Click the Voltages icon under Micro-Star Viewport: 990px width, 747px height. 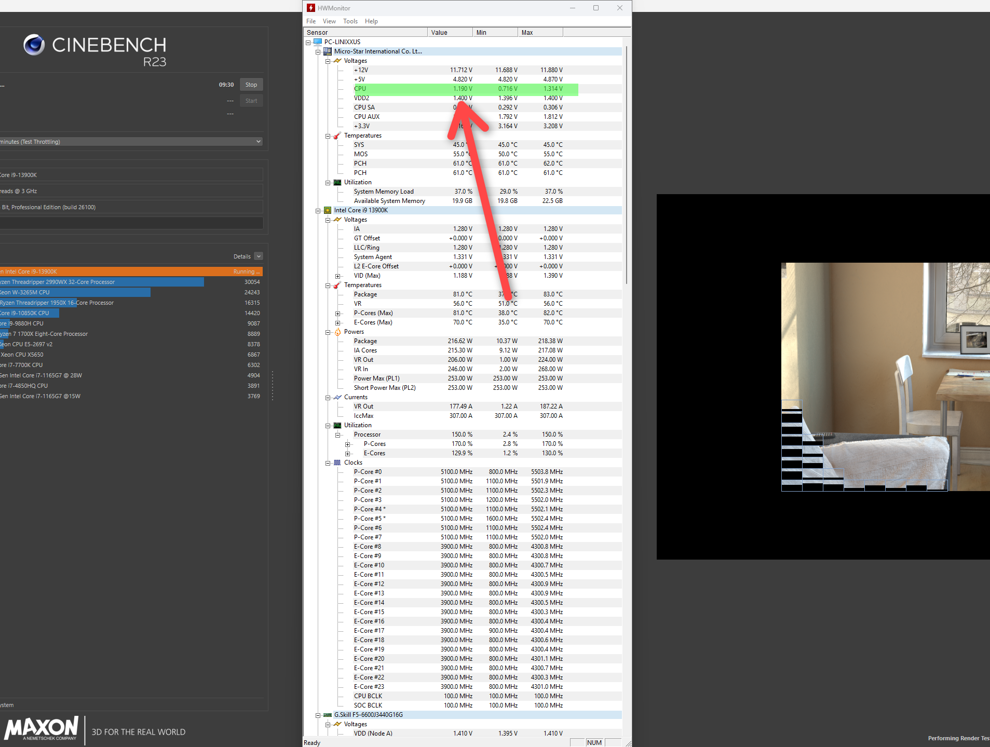tap(337, 60)
